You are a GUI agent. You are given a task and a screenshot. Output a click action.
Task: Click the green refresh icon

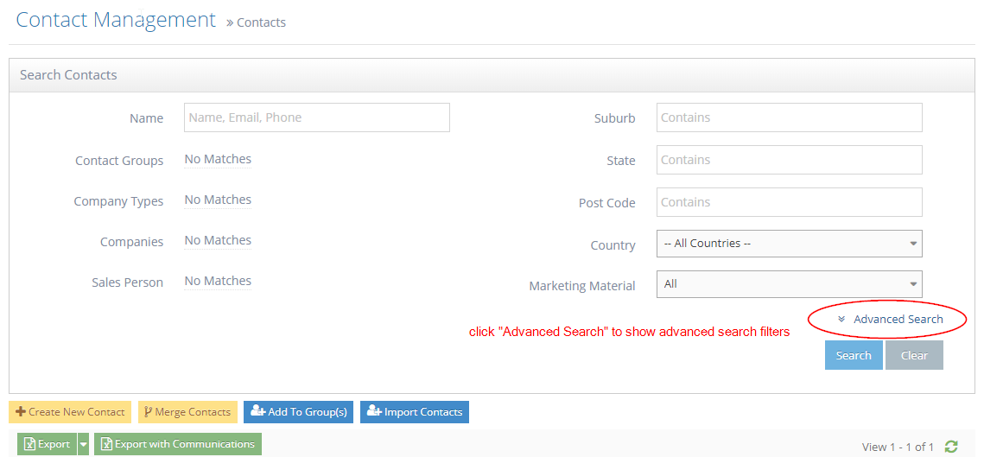coord(952,447)
